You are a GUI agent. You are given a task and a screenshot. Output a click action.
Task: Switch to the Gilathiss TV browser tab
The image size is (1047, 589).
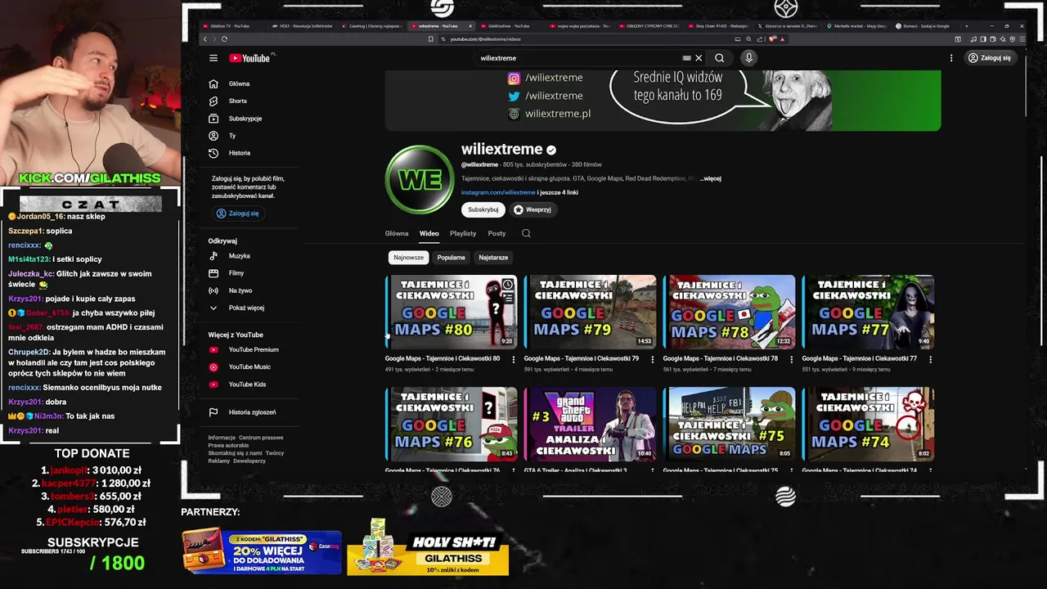230,26
